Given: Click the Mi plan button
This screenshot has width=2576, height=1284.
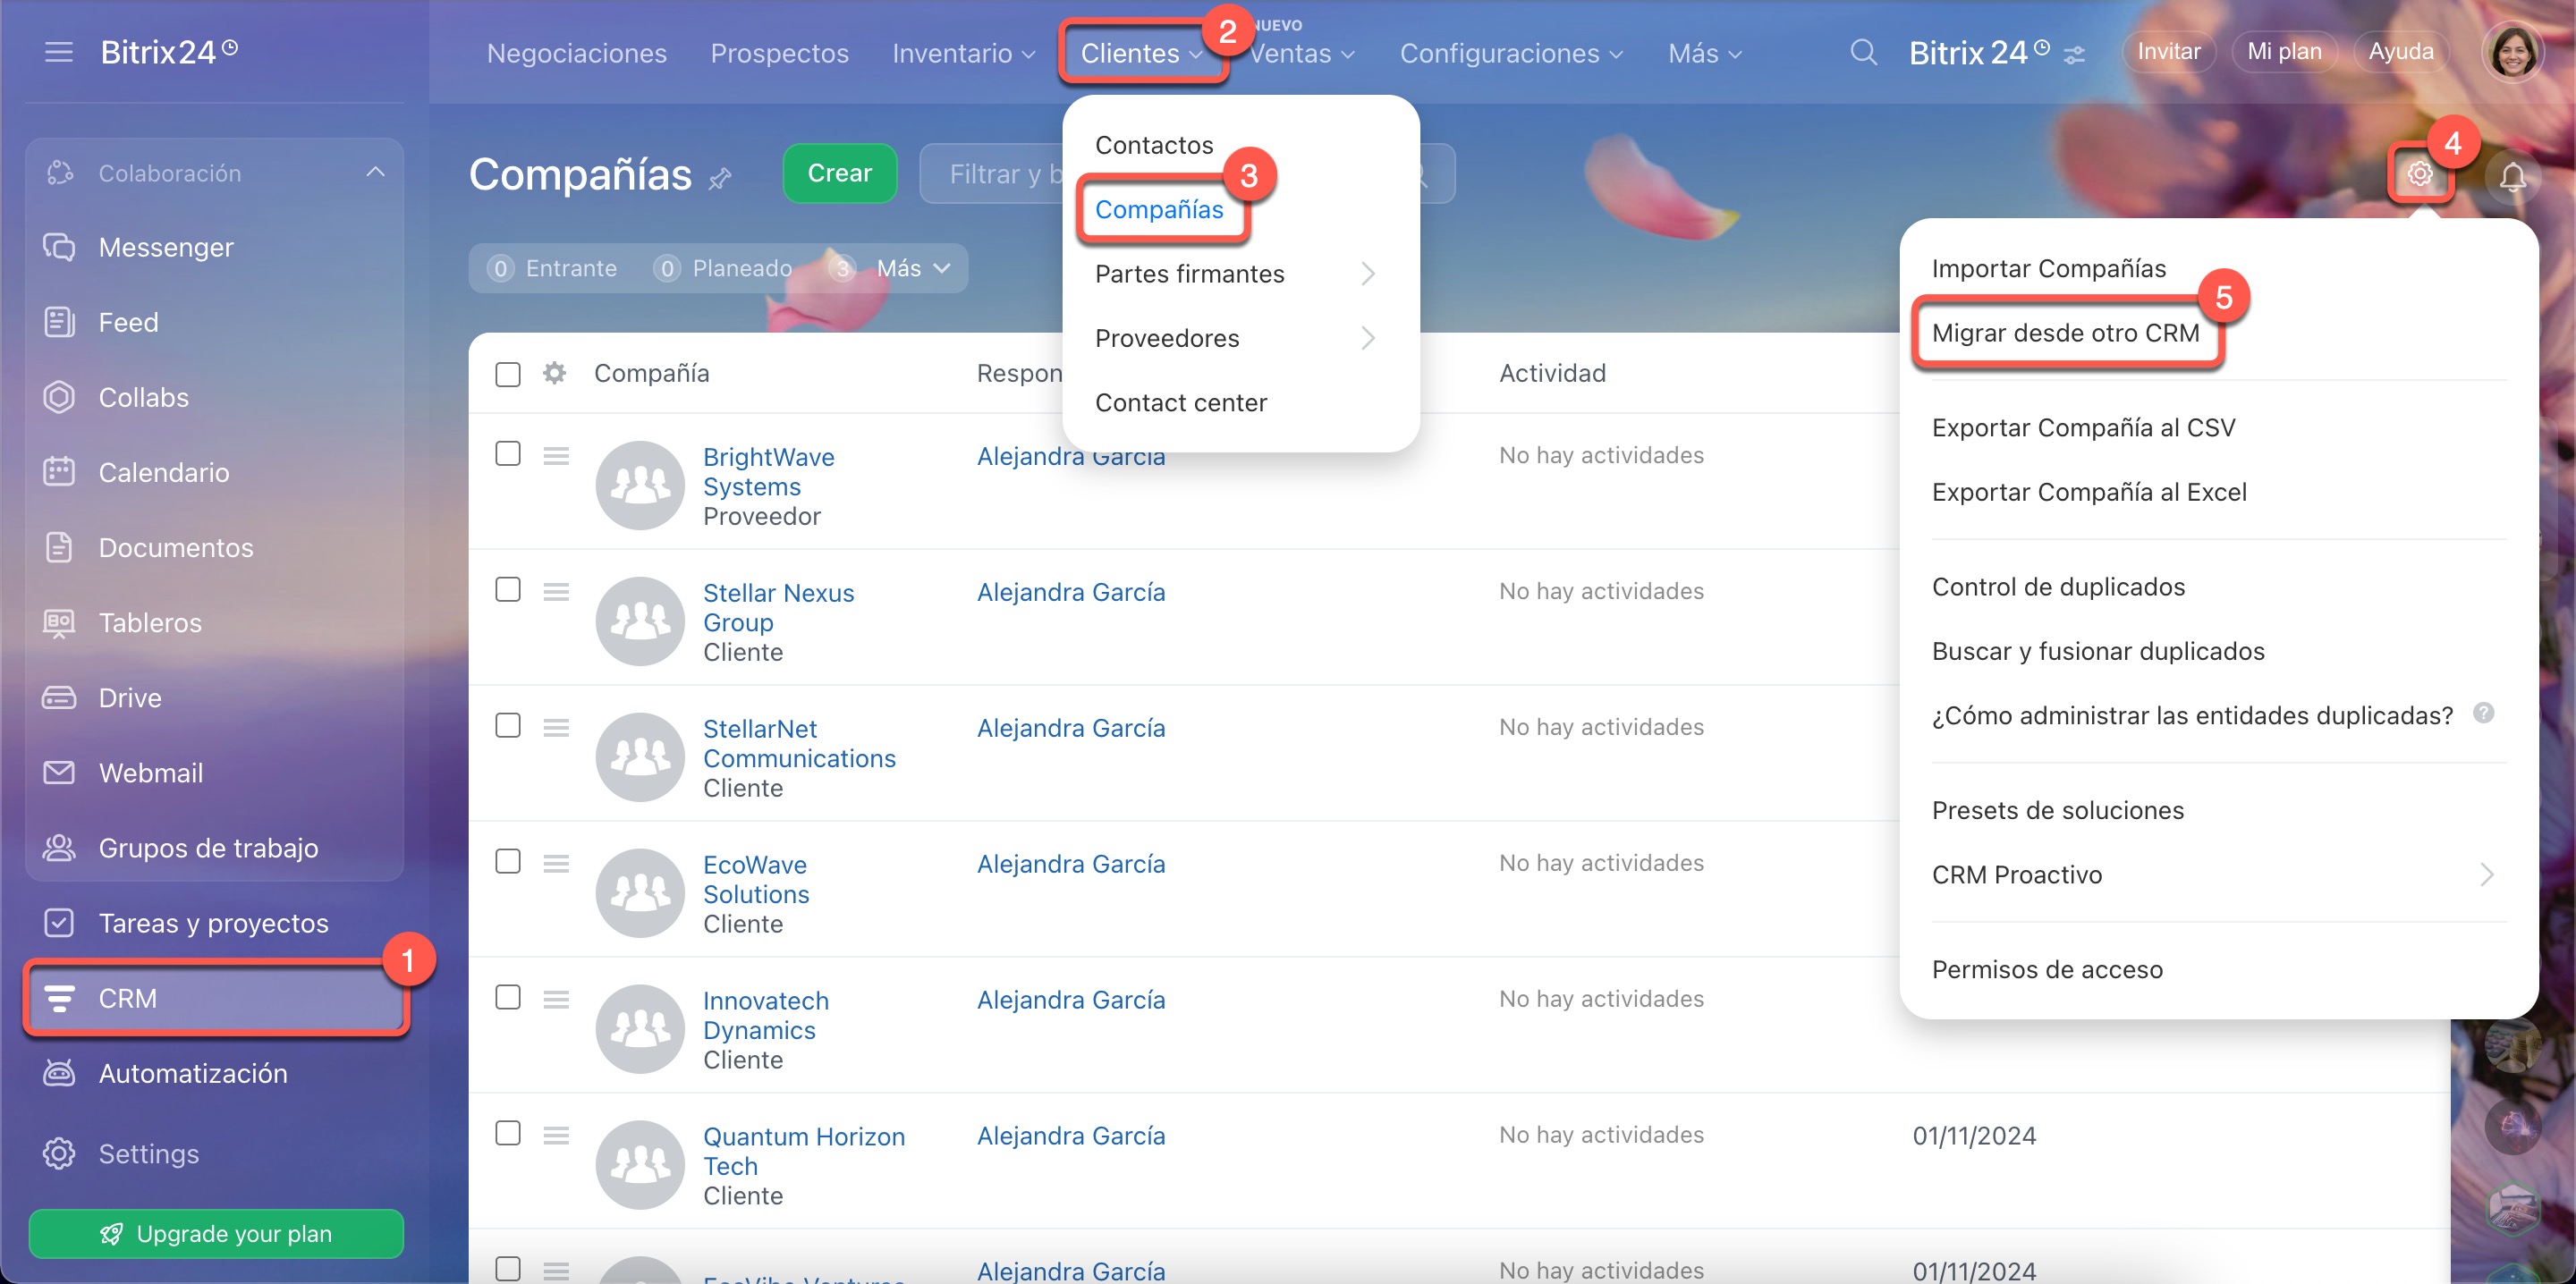Looking at the screenshot, I should (2285, 51).
